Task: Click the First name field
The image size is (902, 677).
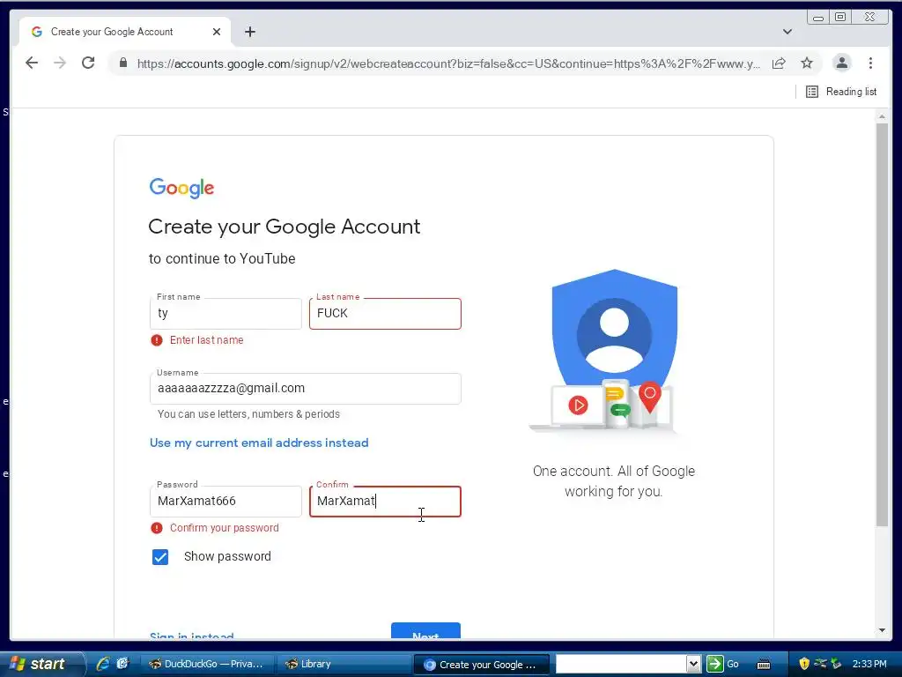Action: pyautogui.click(x=225, y=314)
